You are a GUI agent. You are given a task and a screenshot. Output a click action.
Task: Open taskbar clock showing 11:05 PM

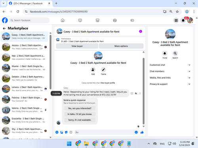click(x=185, y=144)
